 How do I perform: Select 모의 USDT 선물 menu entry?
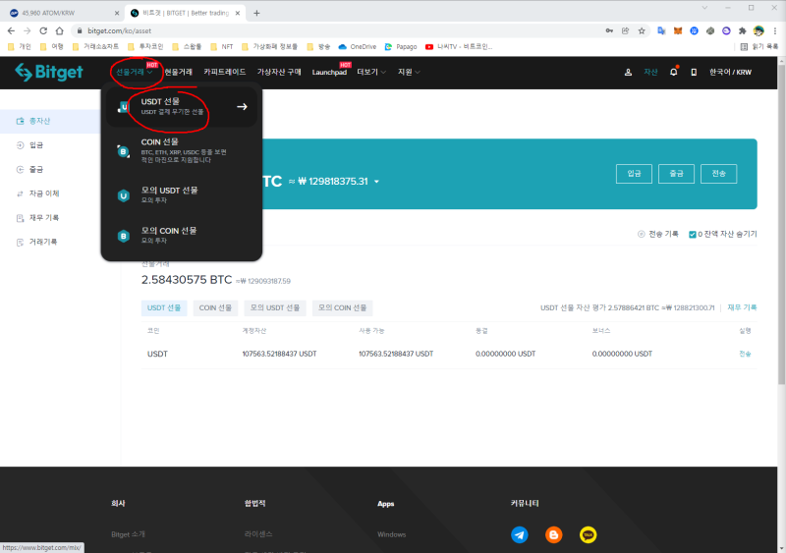[x=182, y=194]
